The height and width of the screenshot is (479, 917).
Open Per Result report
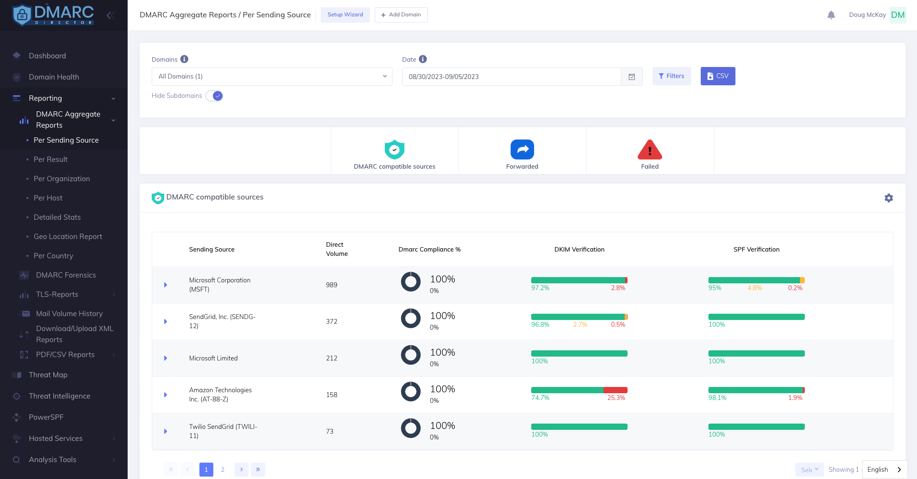click(51, 160)
